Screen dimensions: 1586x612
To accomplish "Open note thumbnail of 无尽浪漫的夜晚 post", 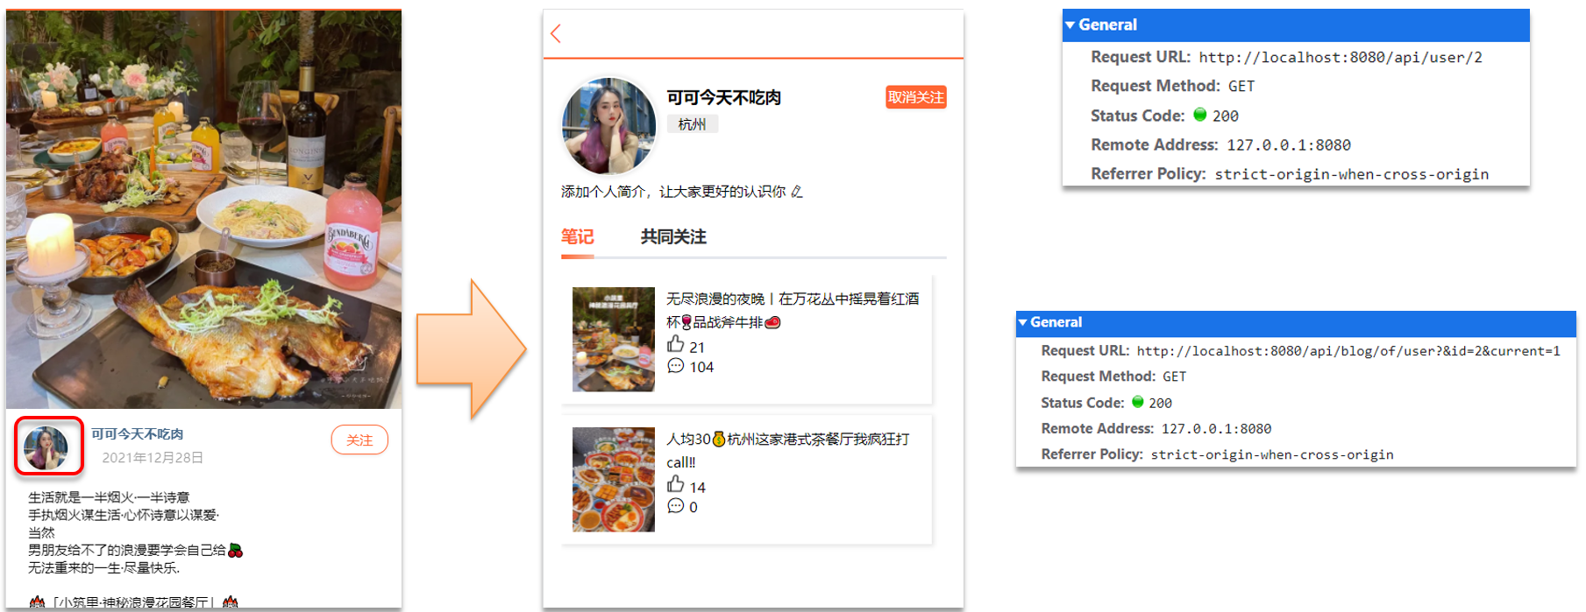I will [x=614, y=339].
